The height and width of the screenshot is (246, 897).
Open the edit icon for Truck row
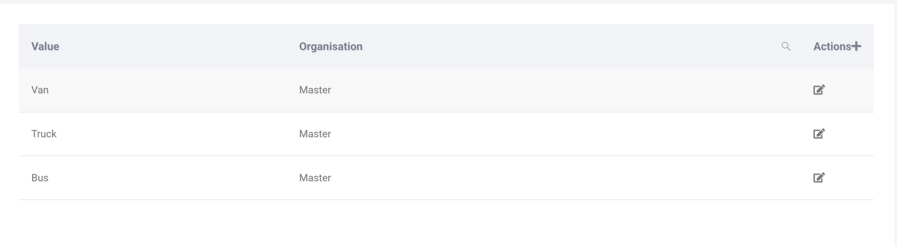[819, 134]
